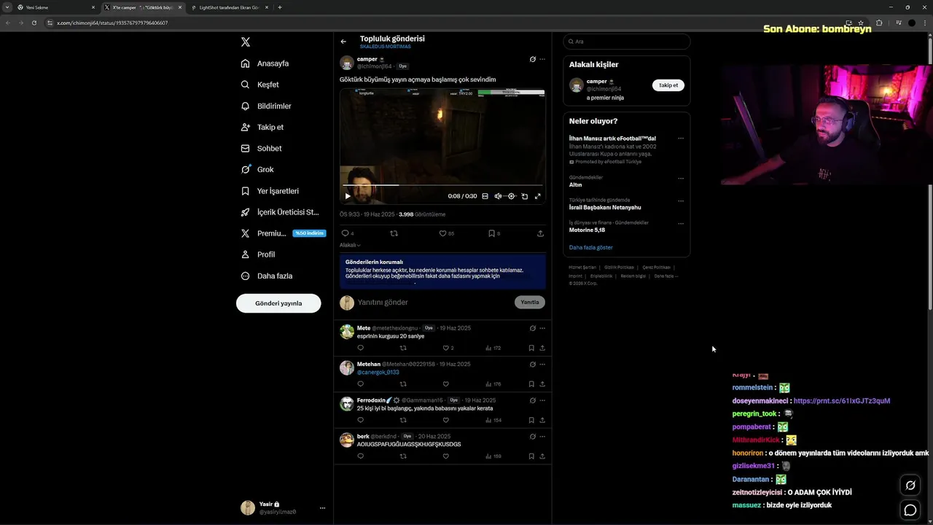Screen dimensions: 933x525
Task: Click the Ara search field
Action: (626, 42)
